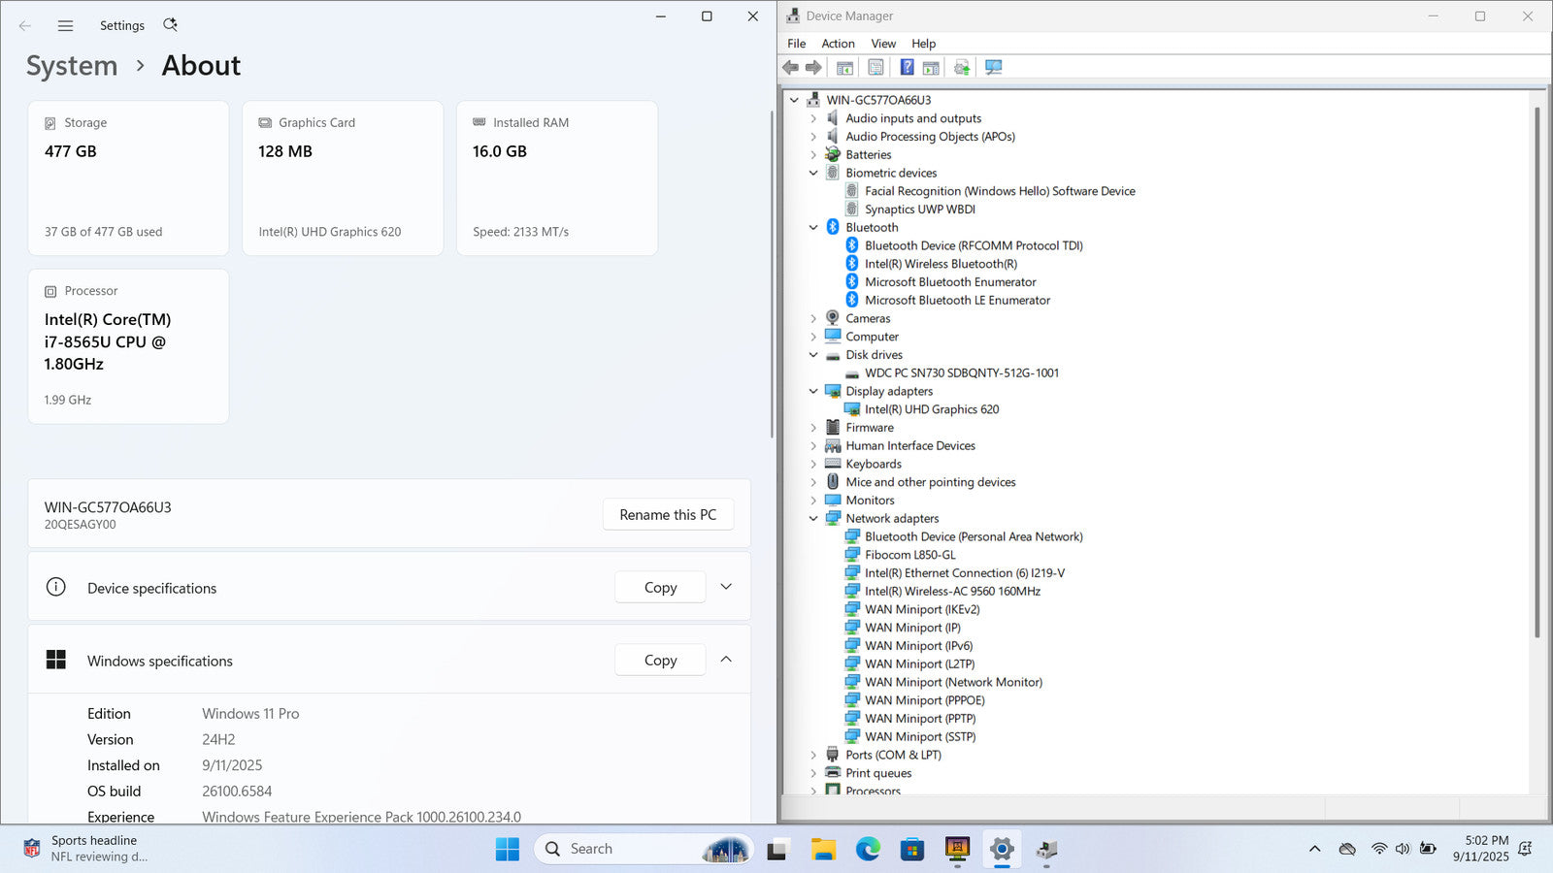Open Microsoft Edge from the taskbar

(x=868, y=849)
